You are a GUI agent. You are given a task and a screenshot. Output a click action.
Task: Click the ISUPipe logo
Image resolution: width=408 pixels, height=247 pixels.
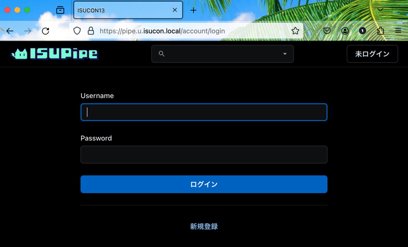54,54
